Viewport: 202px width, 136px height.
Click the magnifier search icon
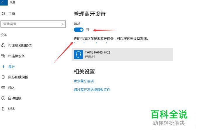pyautogui.click(x=63, y=24)
